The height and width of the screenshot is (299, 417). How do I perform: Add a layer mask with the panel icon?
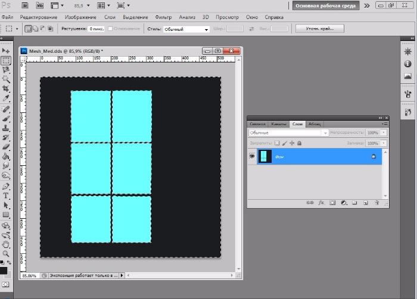(x=332, y=203)
